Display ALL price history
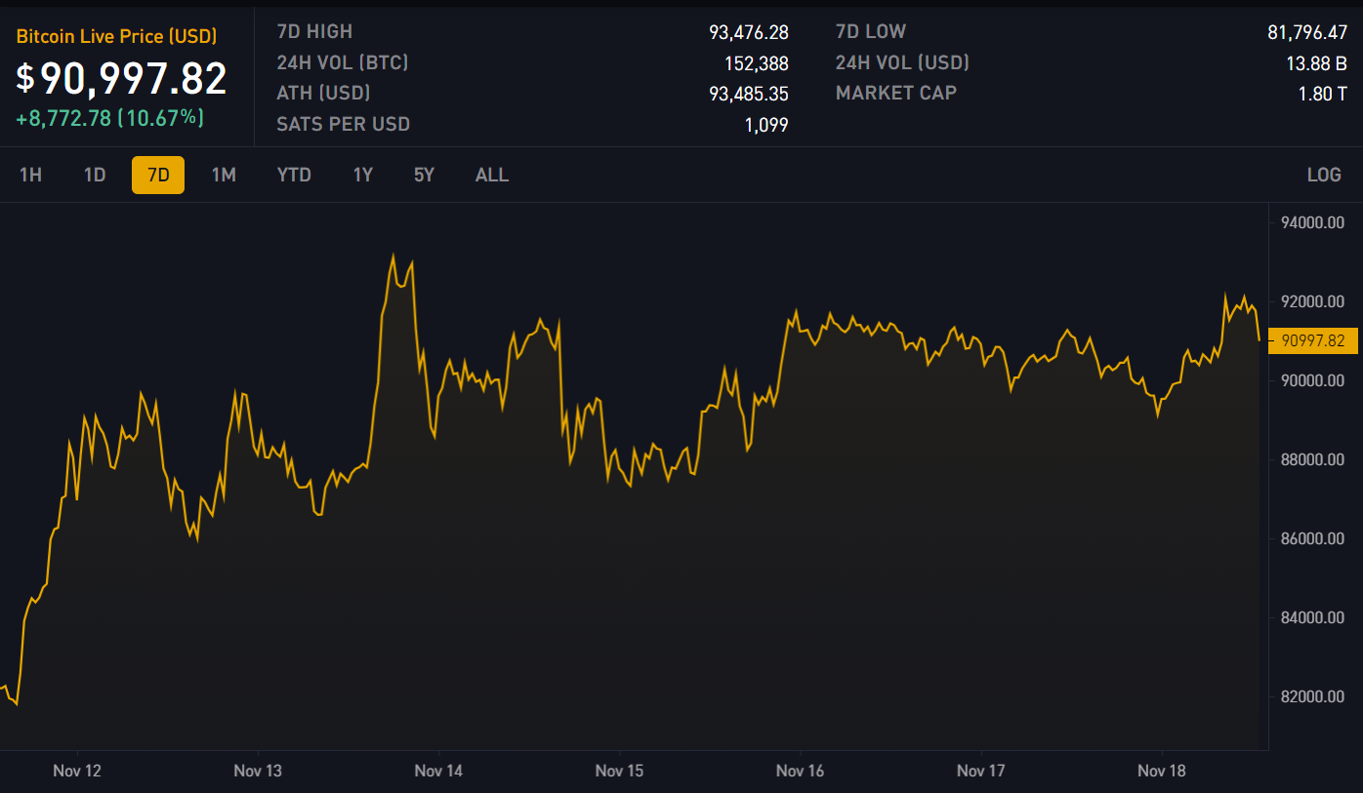 pyautogui.click(x=491, y=176)
